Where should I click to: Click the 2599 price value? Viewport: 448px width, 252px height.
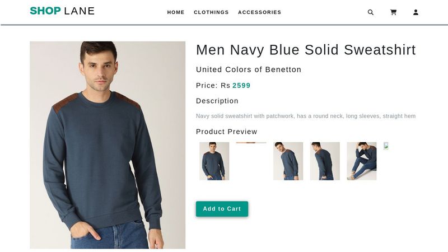pos(241,86)
